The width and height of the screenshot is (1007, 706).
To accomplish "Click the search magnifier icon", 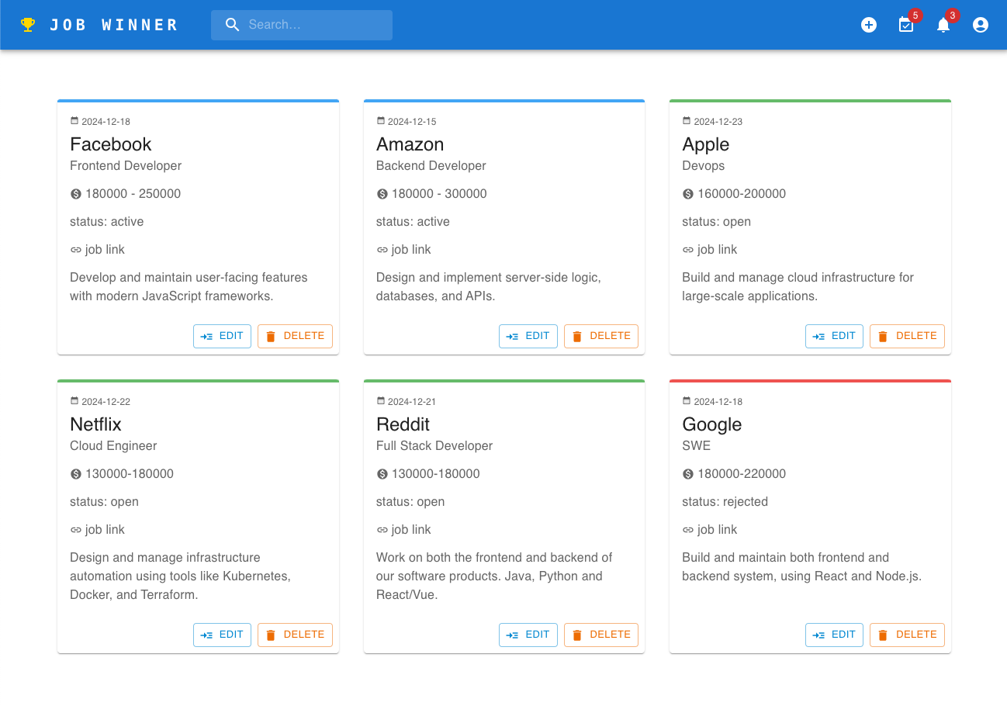I will coord(233,25).
